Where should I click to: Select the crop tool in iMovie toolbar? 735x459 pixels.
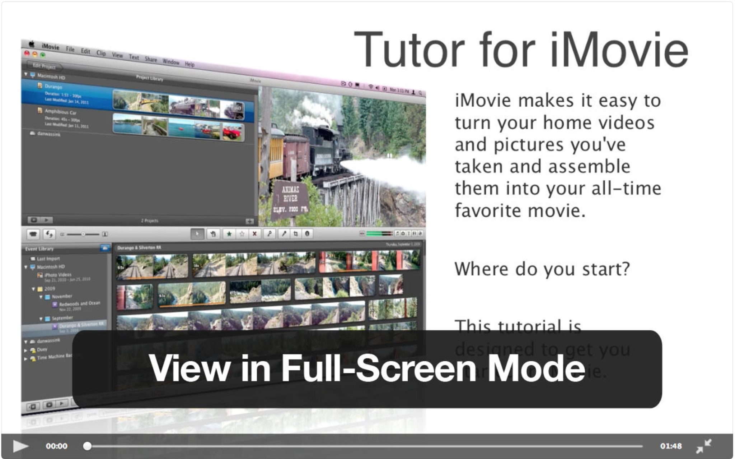296,234
